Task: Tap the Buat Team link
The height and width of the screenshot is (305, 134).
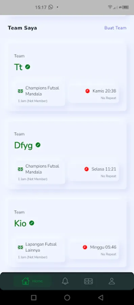Action: click(x=115, y=28)
